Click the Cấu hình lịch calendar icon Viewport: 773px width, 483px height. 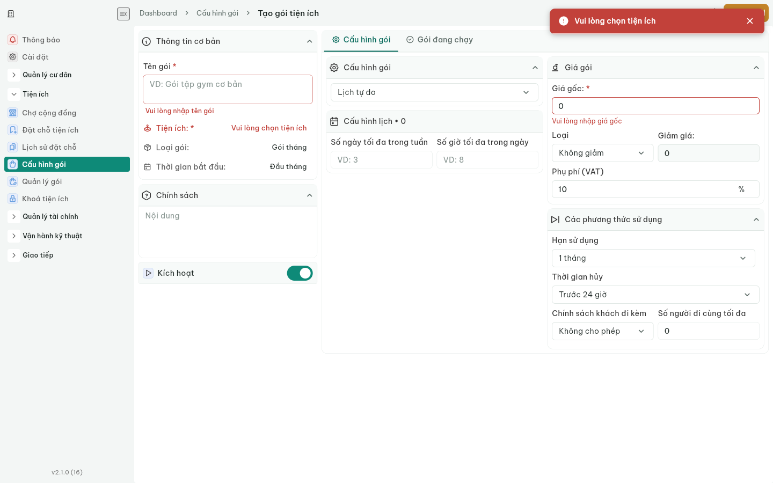(334, 121)
